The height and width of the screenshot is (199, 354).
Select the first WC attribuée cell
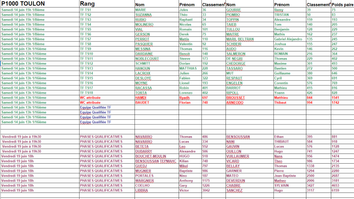(107, 98)
